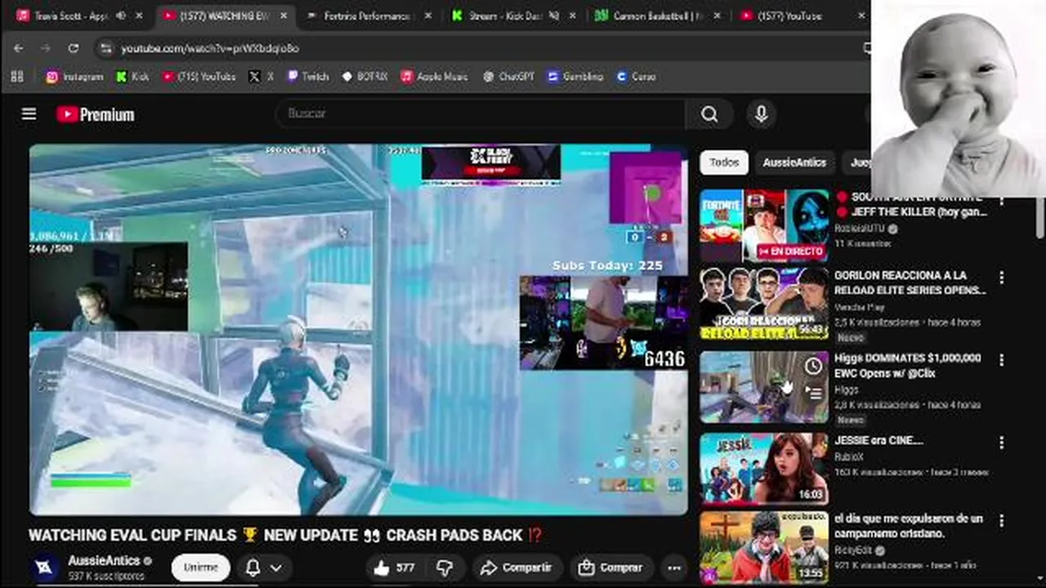The height and width of the screenshot is (588, 1046).
Task: Open options menu for campamento cristiano video
Action: point(1001,520)
